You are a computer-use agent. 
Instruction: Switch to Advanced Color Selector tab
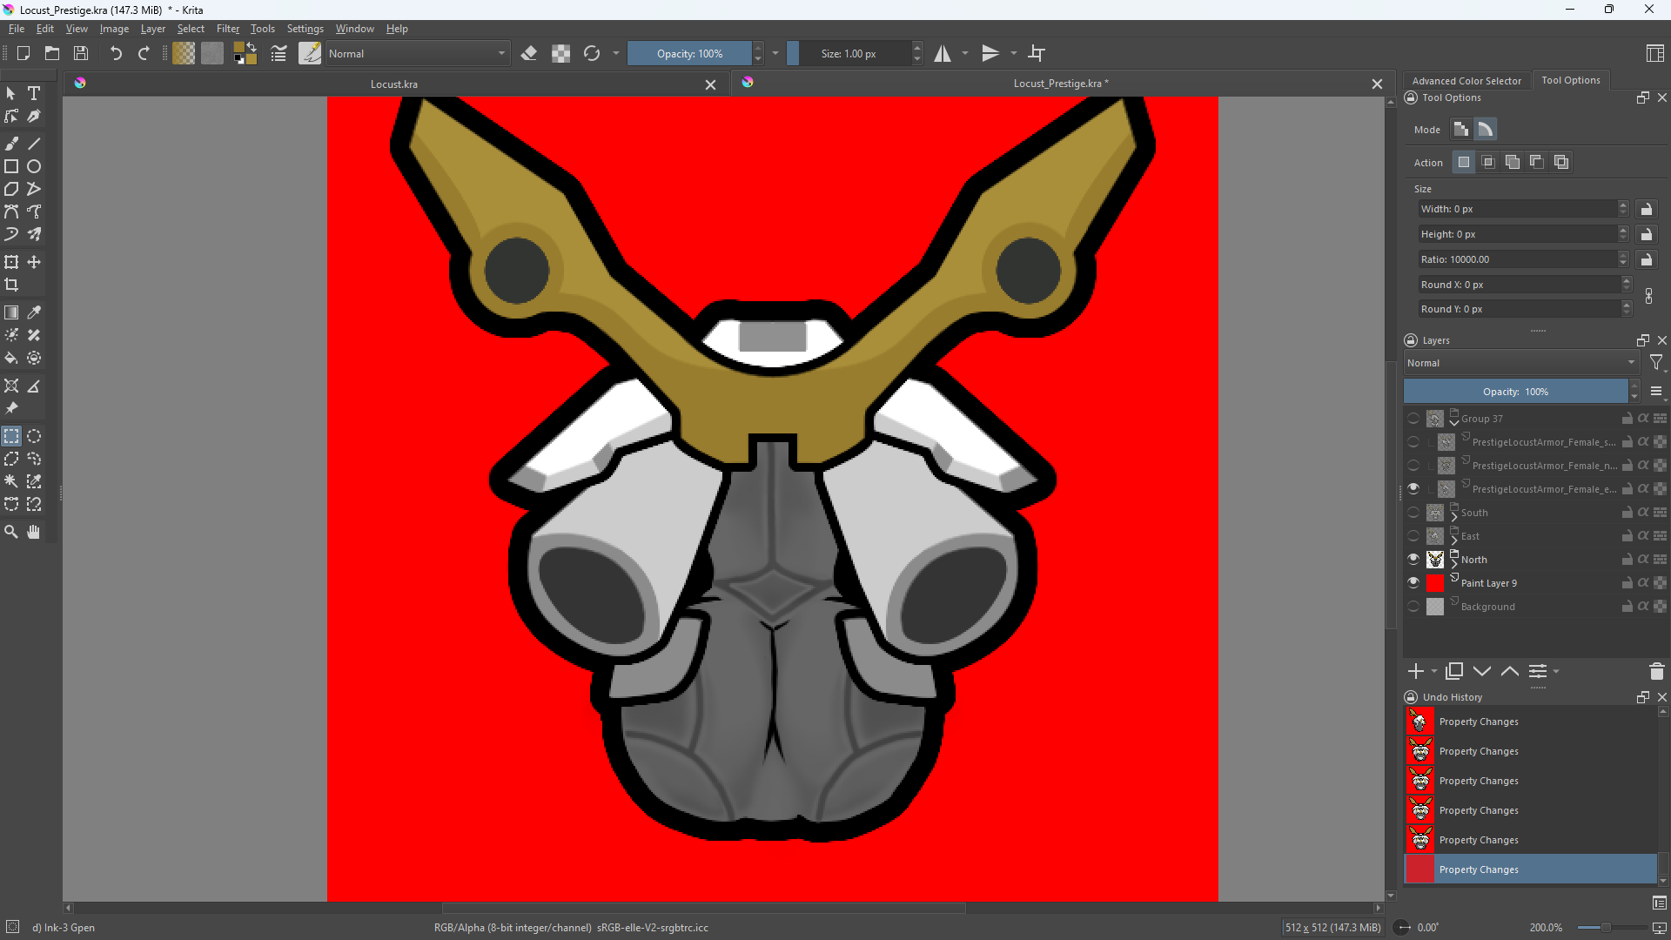pyautogui.click(x=1466, y=80)
